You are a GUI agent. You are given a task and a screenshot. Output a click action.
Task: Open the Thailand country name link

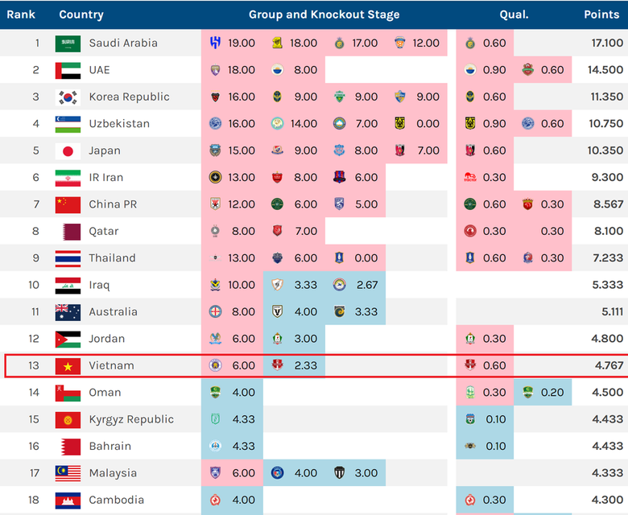(x=112, y=258)
